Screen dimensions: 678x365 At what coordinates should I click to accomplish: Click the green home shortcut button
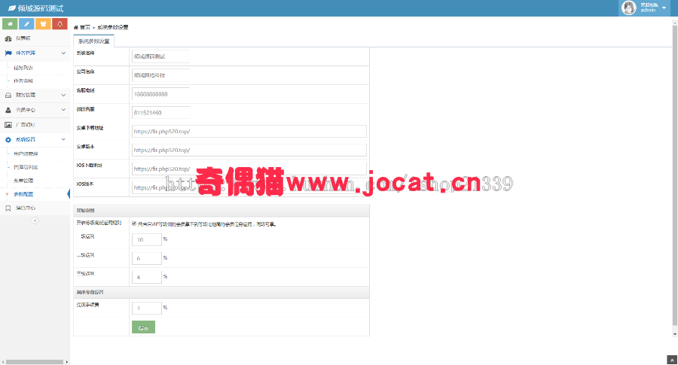point(10,24)
